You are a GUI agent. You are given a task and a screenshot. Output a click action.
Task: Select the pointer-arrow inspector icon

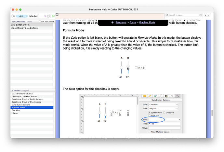point(172,96)
